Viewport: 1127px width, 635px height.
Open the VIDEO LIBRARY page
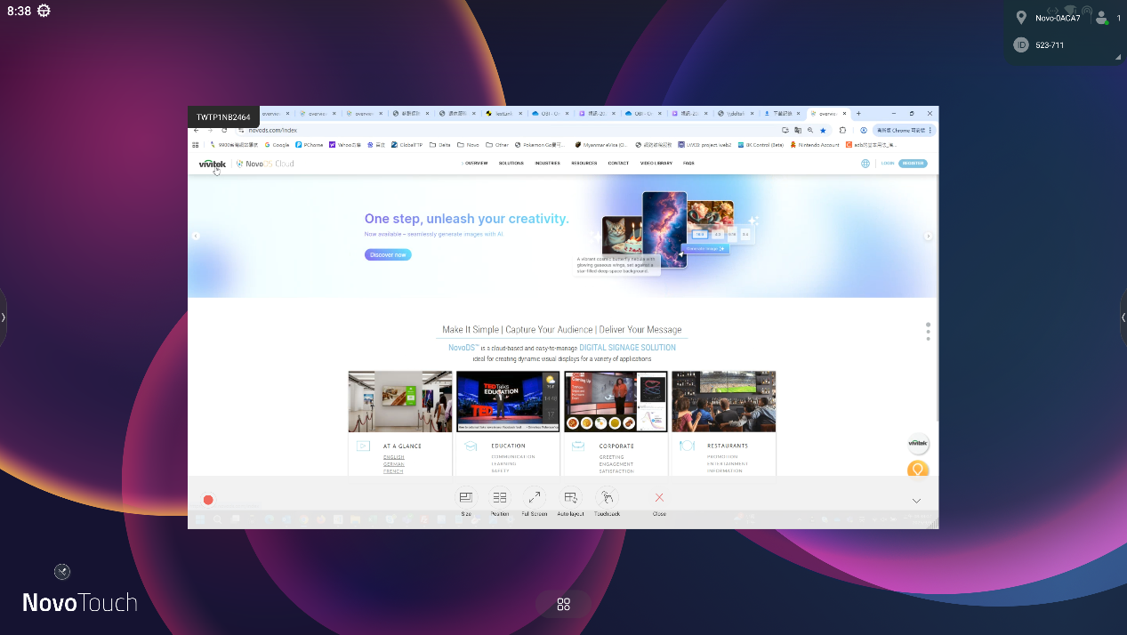point(656,164)
